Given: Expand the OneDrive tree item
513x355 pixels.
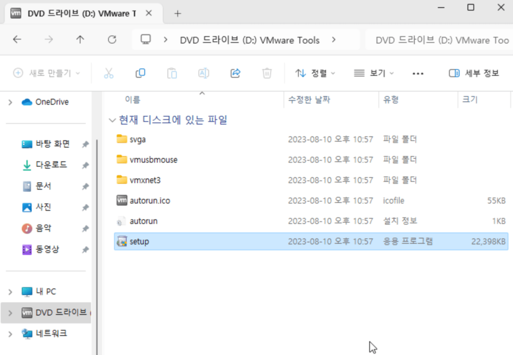Looking at the screenshot, I should coord(11,102).
